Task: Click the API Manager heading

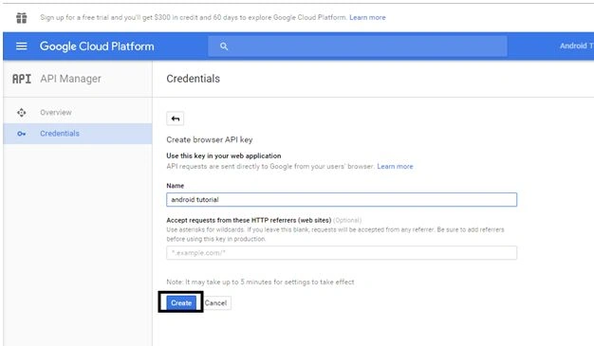Action: (x=71, y=79)
